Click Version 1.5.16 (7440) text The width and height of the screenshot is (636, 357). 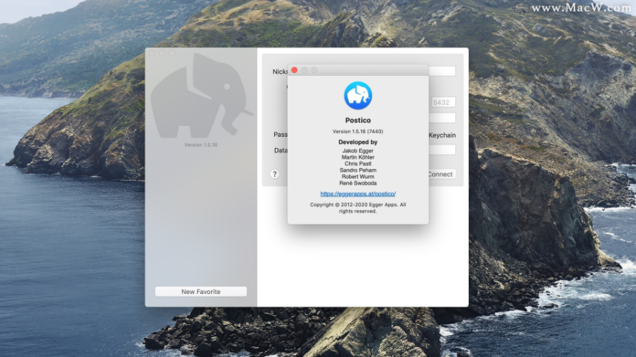pyautogui.click(x=358, y=132)
